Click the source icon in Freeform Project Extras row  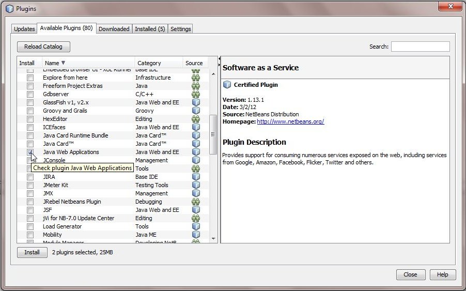[x=196, y=86]
